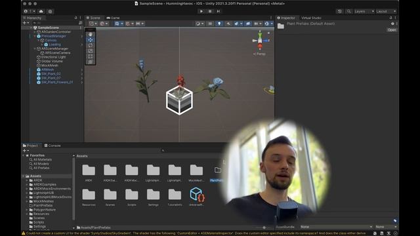420x236 pixels.
Task: Select the Project tab
Action: [x=30, y=146]
